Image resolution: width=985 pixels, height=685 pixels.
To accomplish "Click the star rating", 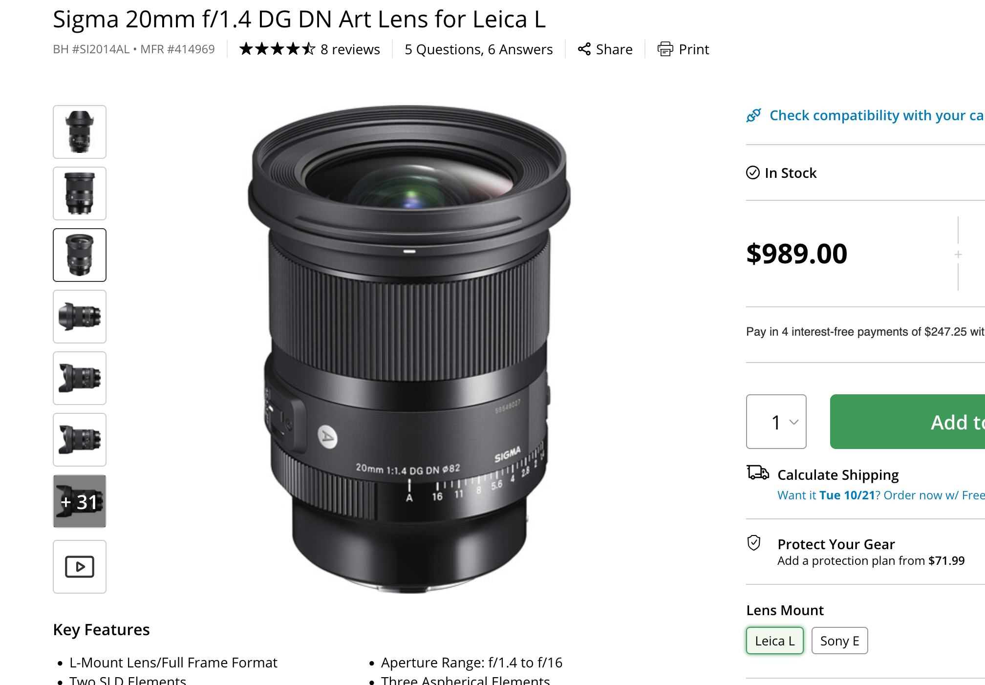I will click(277, 49).
